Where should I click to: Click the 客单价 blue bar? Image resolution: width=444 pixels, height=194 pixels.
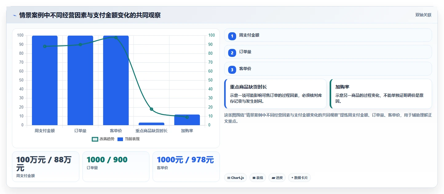tap(116, 80)
